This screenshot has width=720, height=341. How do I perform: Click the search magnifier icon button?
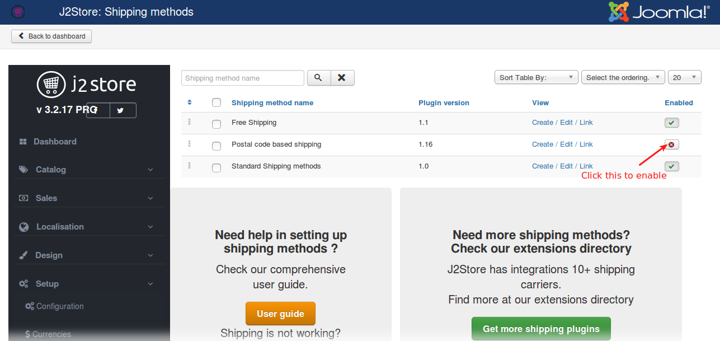(318, 78)
